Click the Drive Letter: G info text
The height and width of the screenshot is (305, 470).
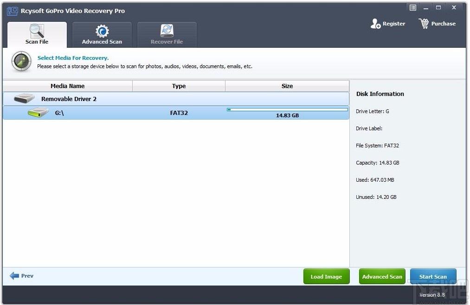click(x=372, y=111)
